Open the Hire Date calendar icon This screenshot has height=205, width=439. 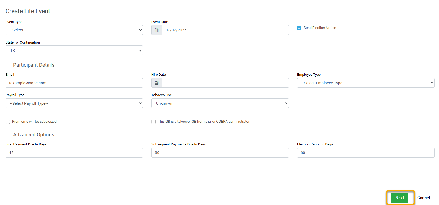157,83
